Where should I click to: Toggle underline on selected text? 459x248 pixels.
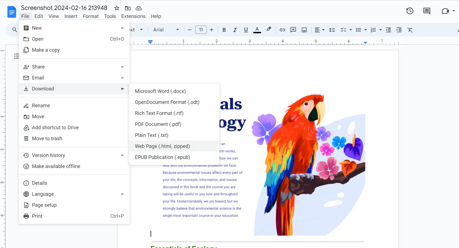(246, 30)
